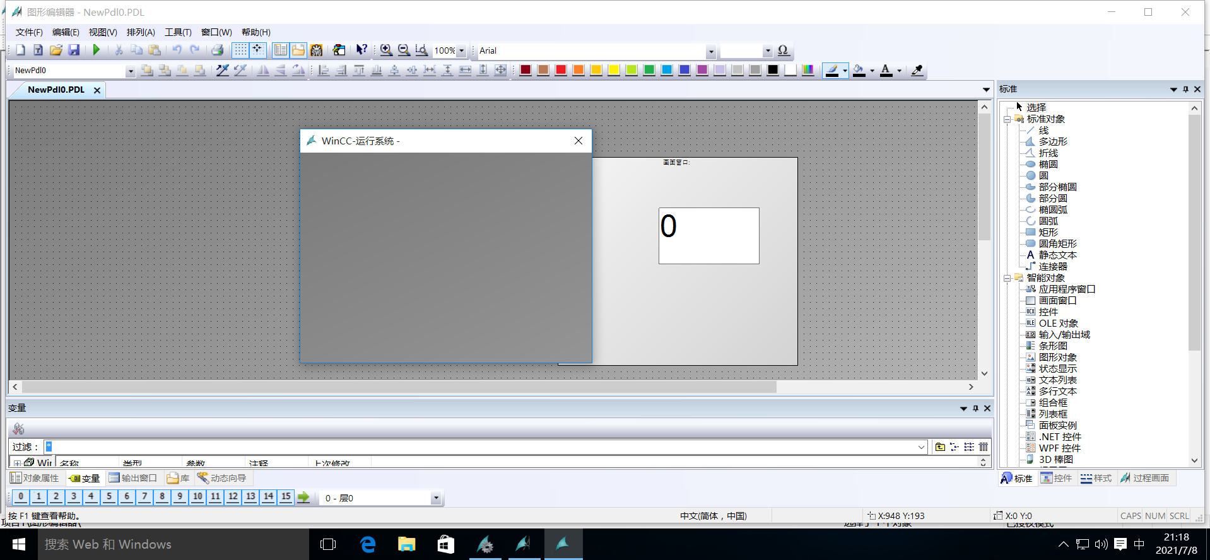
Task: Select 静态文本 from the object list
Action: point(1057,255)
